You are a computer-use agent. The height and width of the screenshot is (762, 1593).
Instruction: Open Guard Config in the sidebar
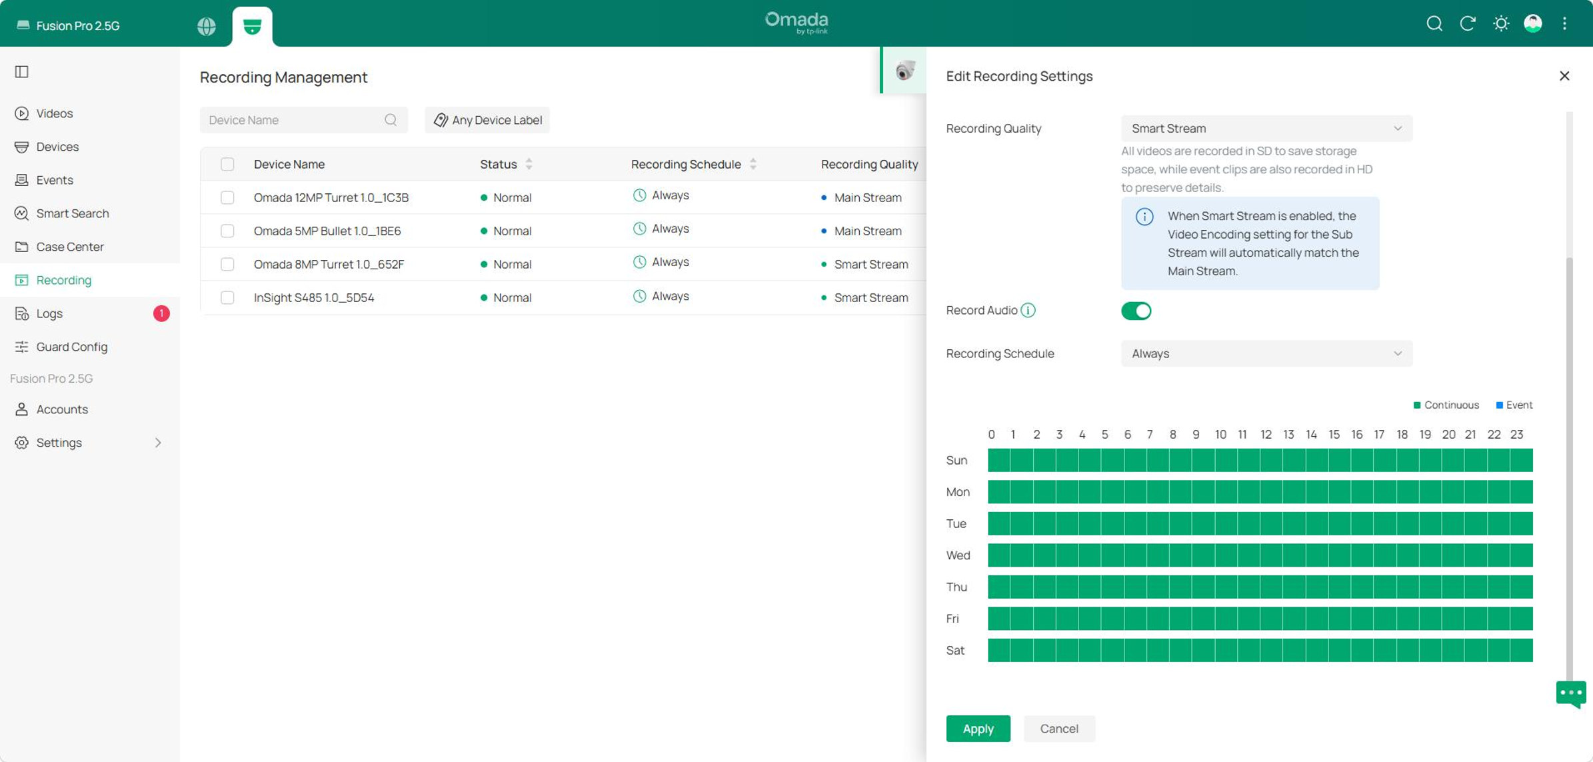pyautogui.click(x=90, y=347)
